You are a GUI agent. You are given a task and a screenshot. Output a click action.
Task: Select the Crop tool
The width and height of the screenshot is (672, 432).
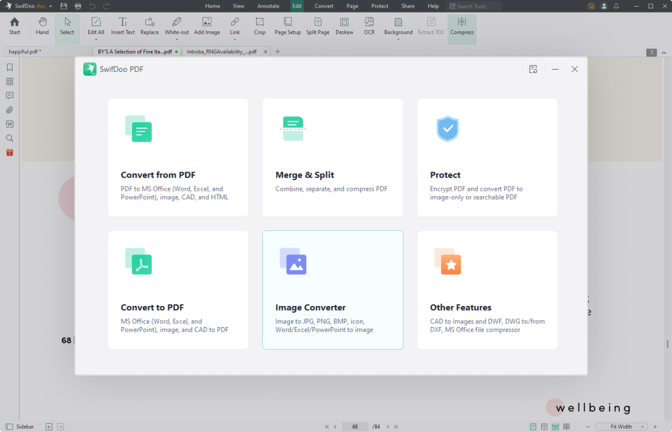pos(260,26)
